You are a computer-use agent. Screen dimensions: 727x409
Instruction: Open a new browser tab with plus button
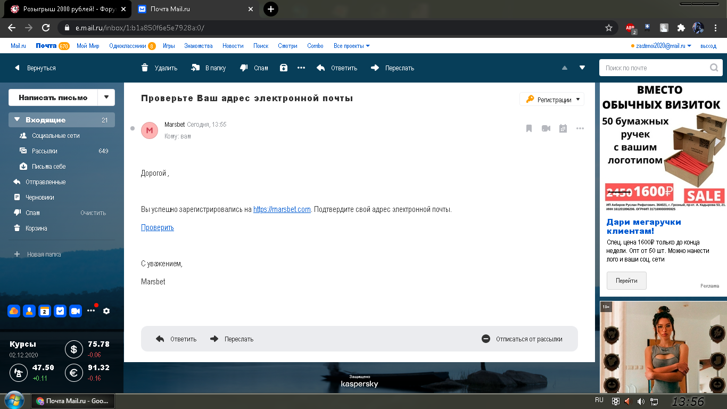pyautogui.click(x=271, y=9)
